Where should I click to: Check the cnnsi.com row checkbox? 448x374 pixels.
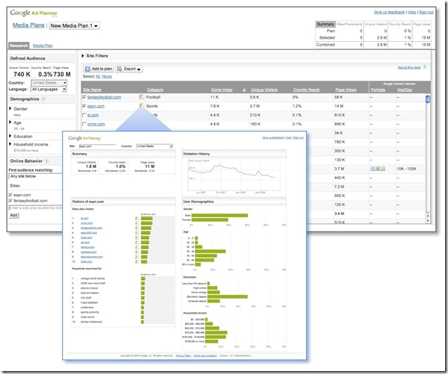pos(84,124)
